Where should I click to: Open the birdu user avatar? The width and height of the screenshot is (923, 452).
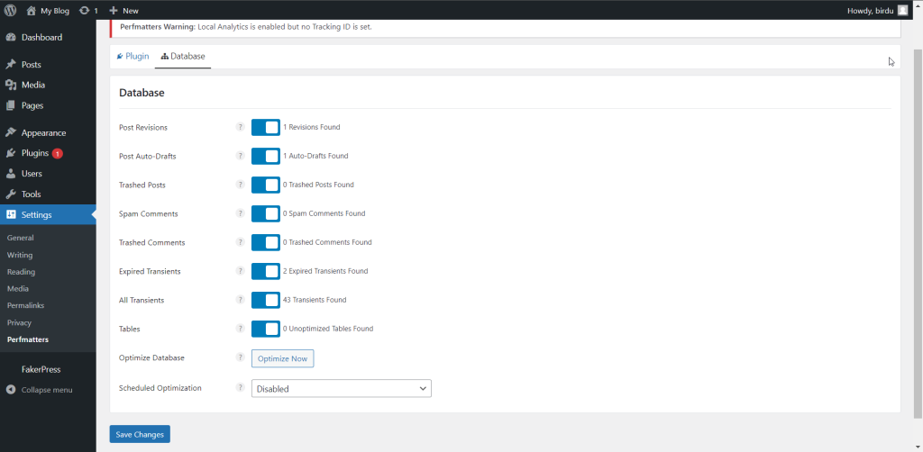pyautogui.click(x=902, y=10)
